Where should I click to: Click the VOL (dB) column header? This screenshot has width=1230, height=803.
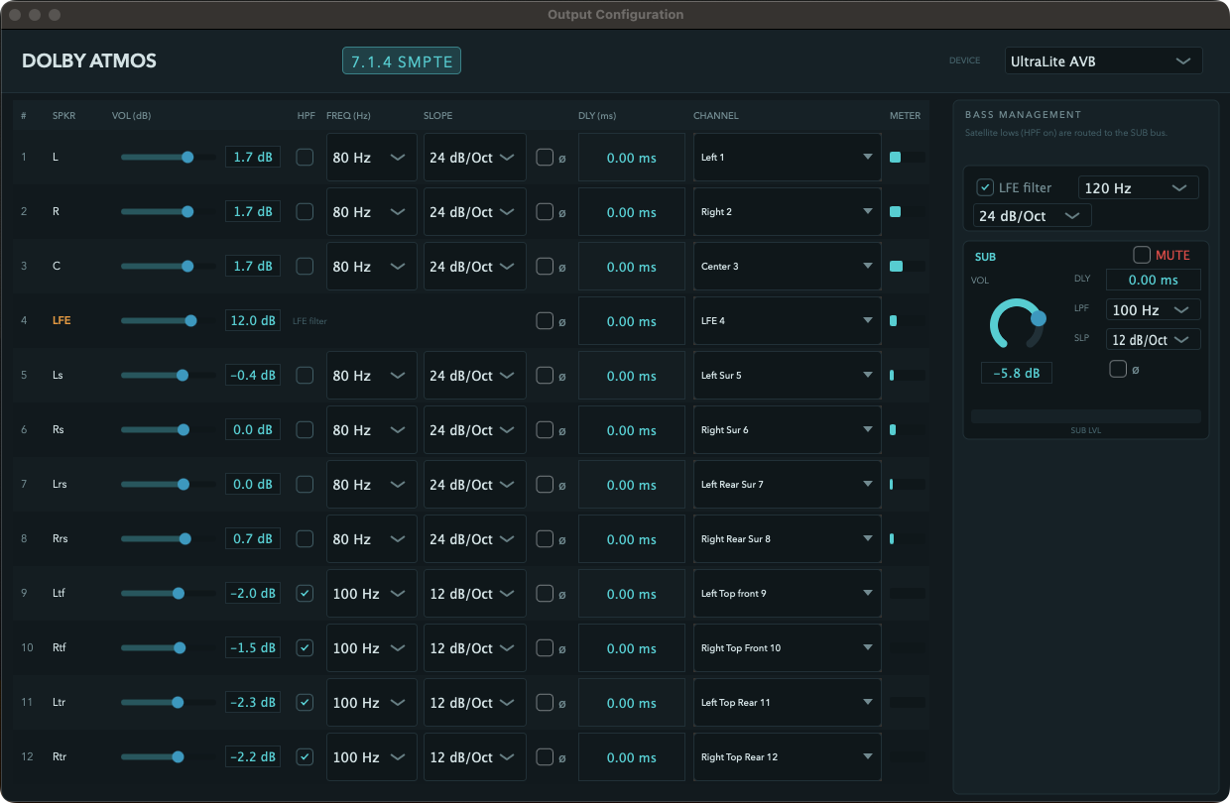pos(131,116)
